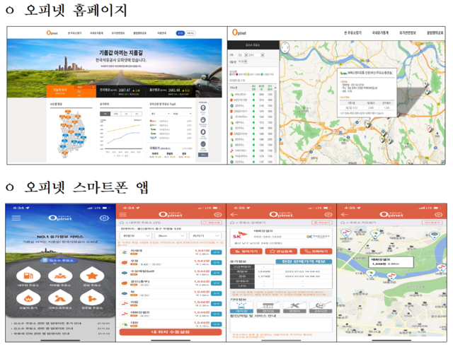Viewport: 453px width, 347px height.
Task: Select the wrench repair shop facility icon
Action: [294, 307]
